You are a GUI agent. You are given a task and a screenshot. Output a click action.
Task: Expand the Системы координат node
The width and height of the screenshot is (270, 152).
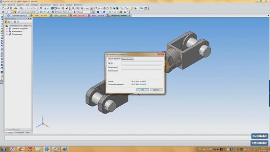[x=7, y=29]
